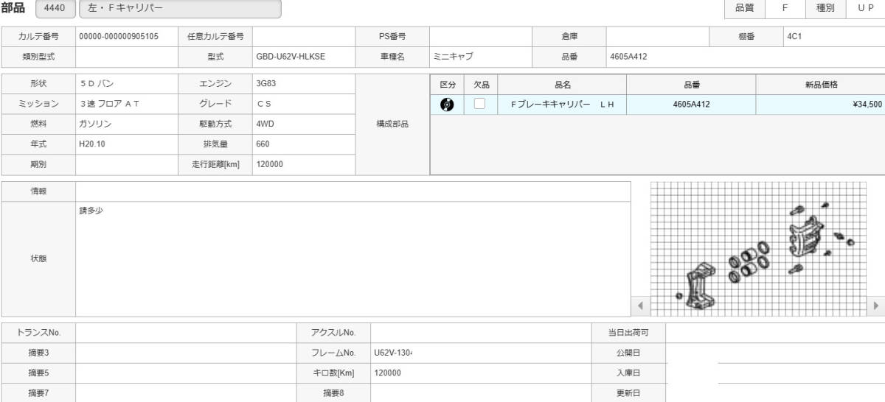Click the 公開日 label
885x402 pixels.
(628, 353)
